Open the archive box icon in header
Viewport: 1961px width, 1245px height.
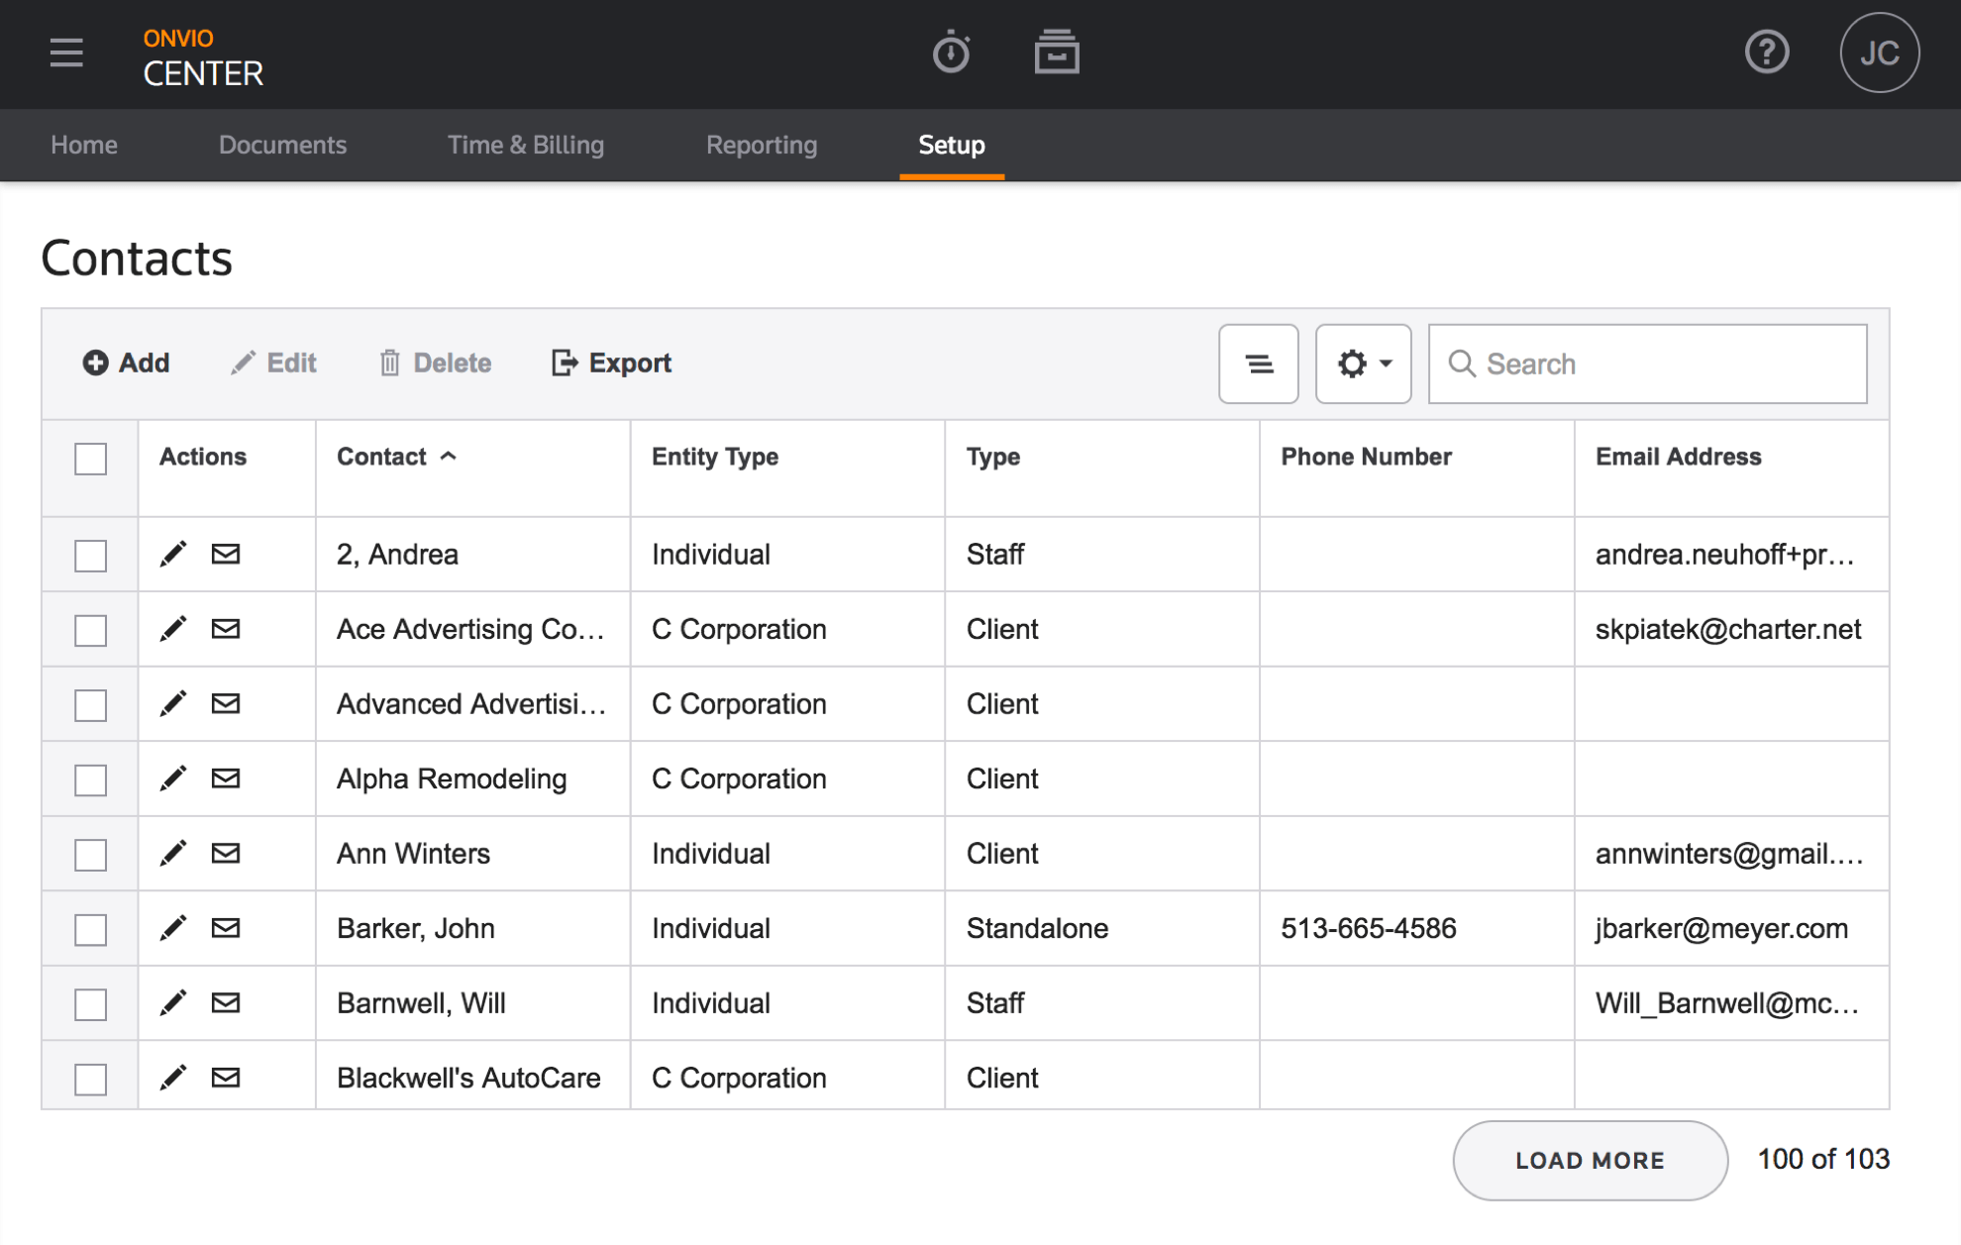click(x=1057, y=52)
